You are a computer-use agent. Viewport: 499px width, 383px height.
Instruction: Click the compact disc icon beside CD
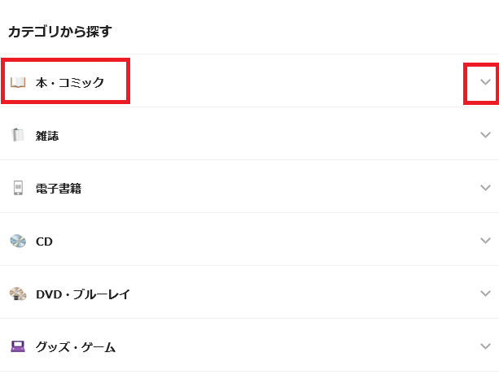coord(18,241)
